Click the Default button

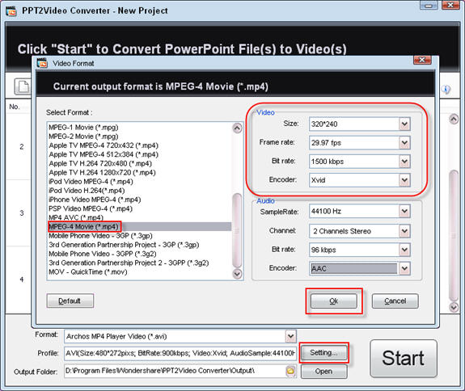pyautogui.click(x=70, y=301)
